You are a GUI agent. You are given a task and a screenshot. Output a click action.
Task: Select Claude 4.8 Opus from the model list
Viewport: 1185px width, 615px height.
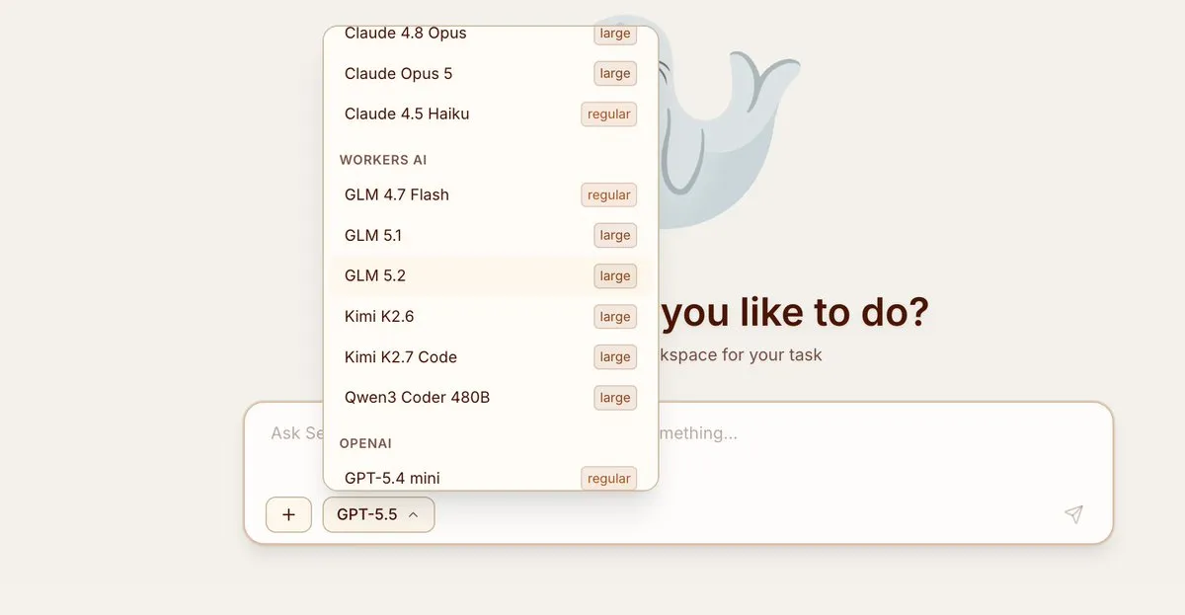click(491, 34)
